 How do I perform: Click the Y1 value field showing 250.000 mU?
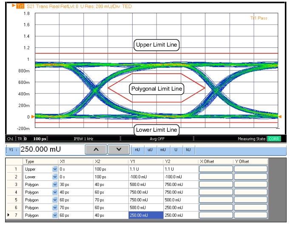[52, 149]
